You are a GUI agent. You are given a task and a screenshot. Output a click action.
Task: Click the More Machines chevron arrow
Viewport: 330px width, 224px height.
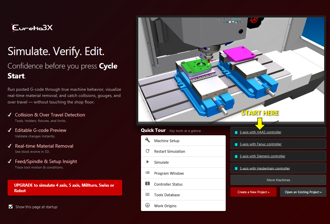[x=322, y=181]
